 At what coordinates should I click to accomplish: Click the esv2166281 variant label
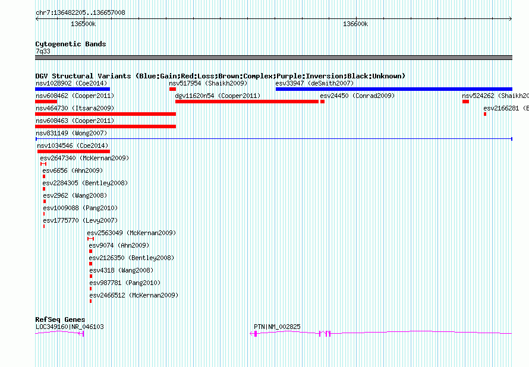[x=506, y=108]
